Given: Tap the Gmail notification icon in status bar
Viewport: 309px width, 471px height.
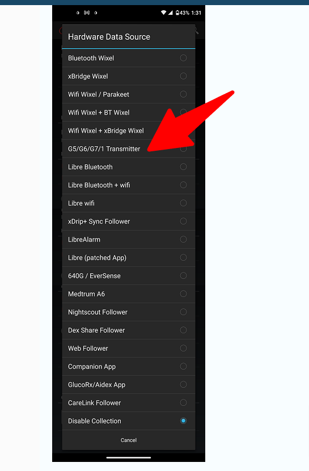Looking at the screenshot, I should (x=87, y=12).
